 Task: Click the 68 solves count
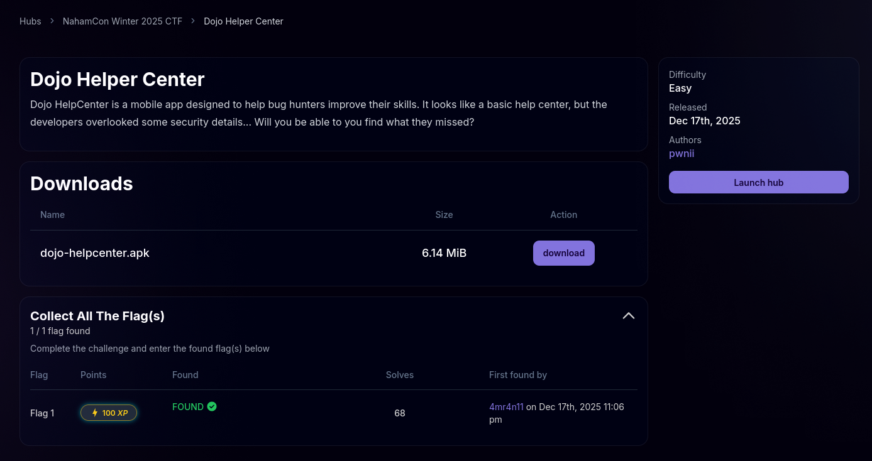(399, 413)
